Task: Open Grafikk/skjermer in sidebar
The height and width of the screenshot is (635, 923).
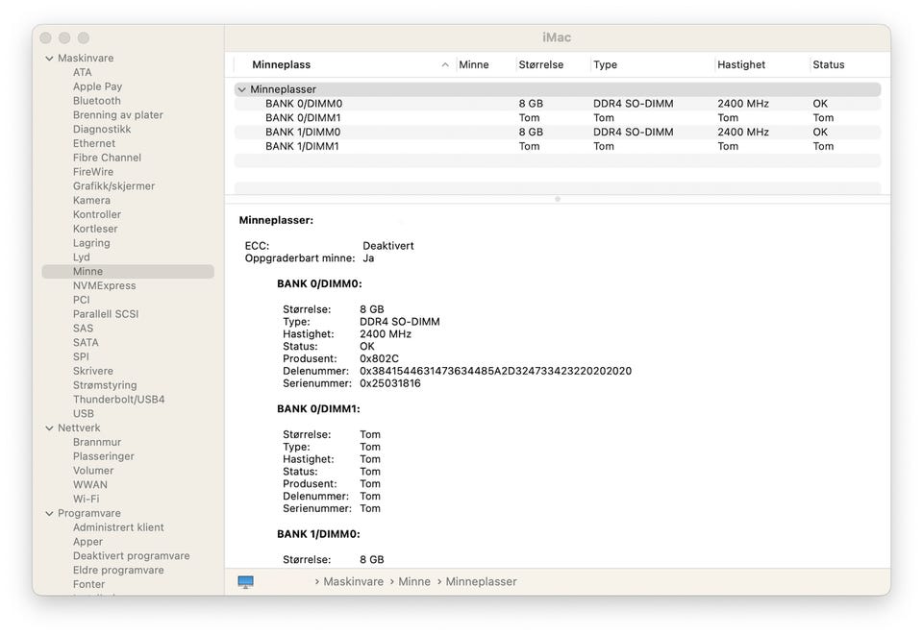Action: [x=113, y=185]
